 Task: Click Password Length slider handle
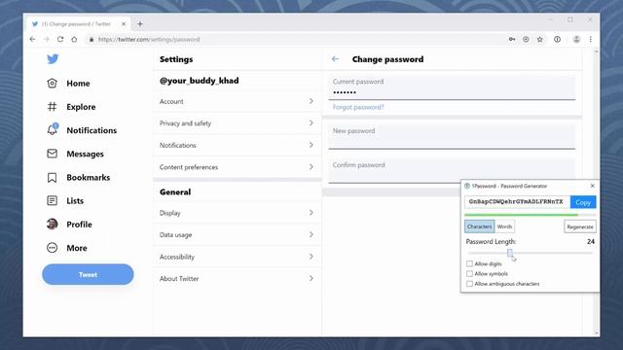click(x=510, y=253)
